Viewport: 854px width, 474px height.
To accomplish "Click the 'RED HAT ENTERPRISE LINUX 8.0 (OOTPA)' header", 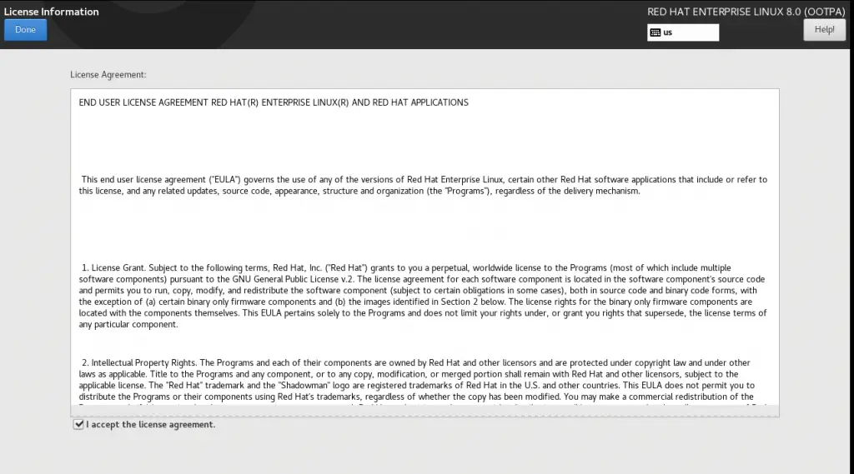I will pyautogui.click(x=746, y=12).
